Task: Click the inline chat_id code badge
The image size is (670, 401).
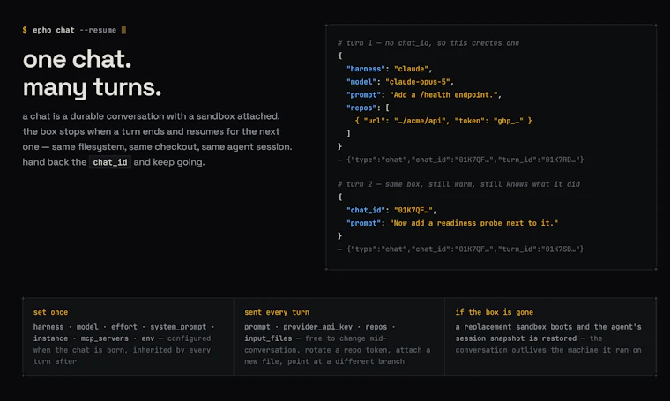Action: coord(110,162)
